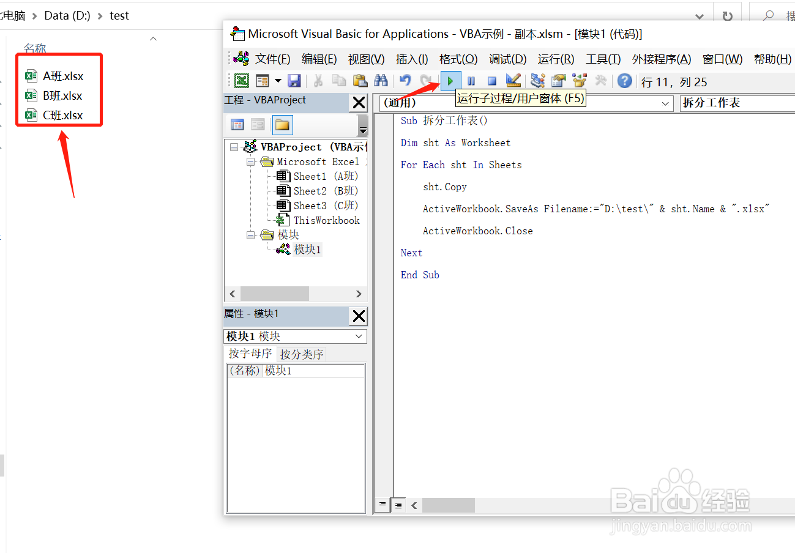Open the 格式(O) menu
This screenshot has height=553, width=795.
coord(458,59)
